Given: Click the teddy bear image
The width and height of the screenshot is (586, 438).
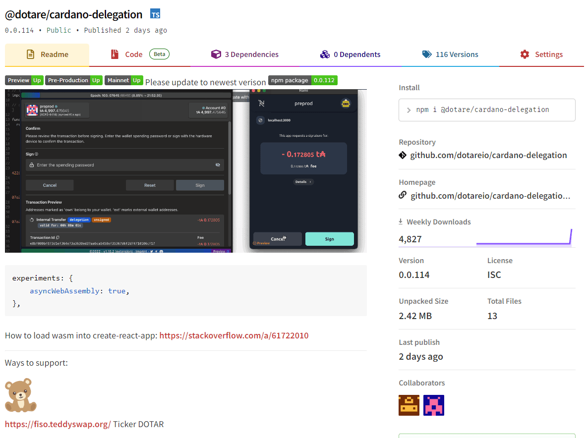Looking at the screenshot, I should click(x=20, y=395).
